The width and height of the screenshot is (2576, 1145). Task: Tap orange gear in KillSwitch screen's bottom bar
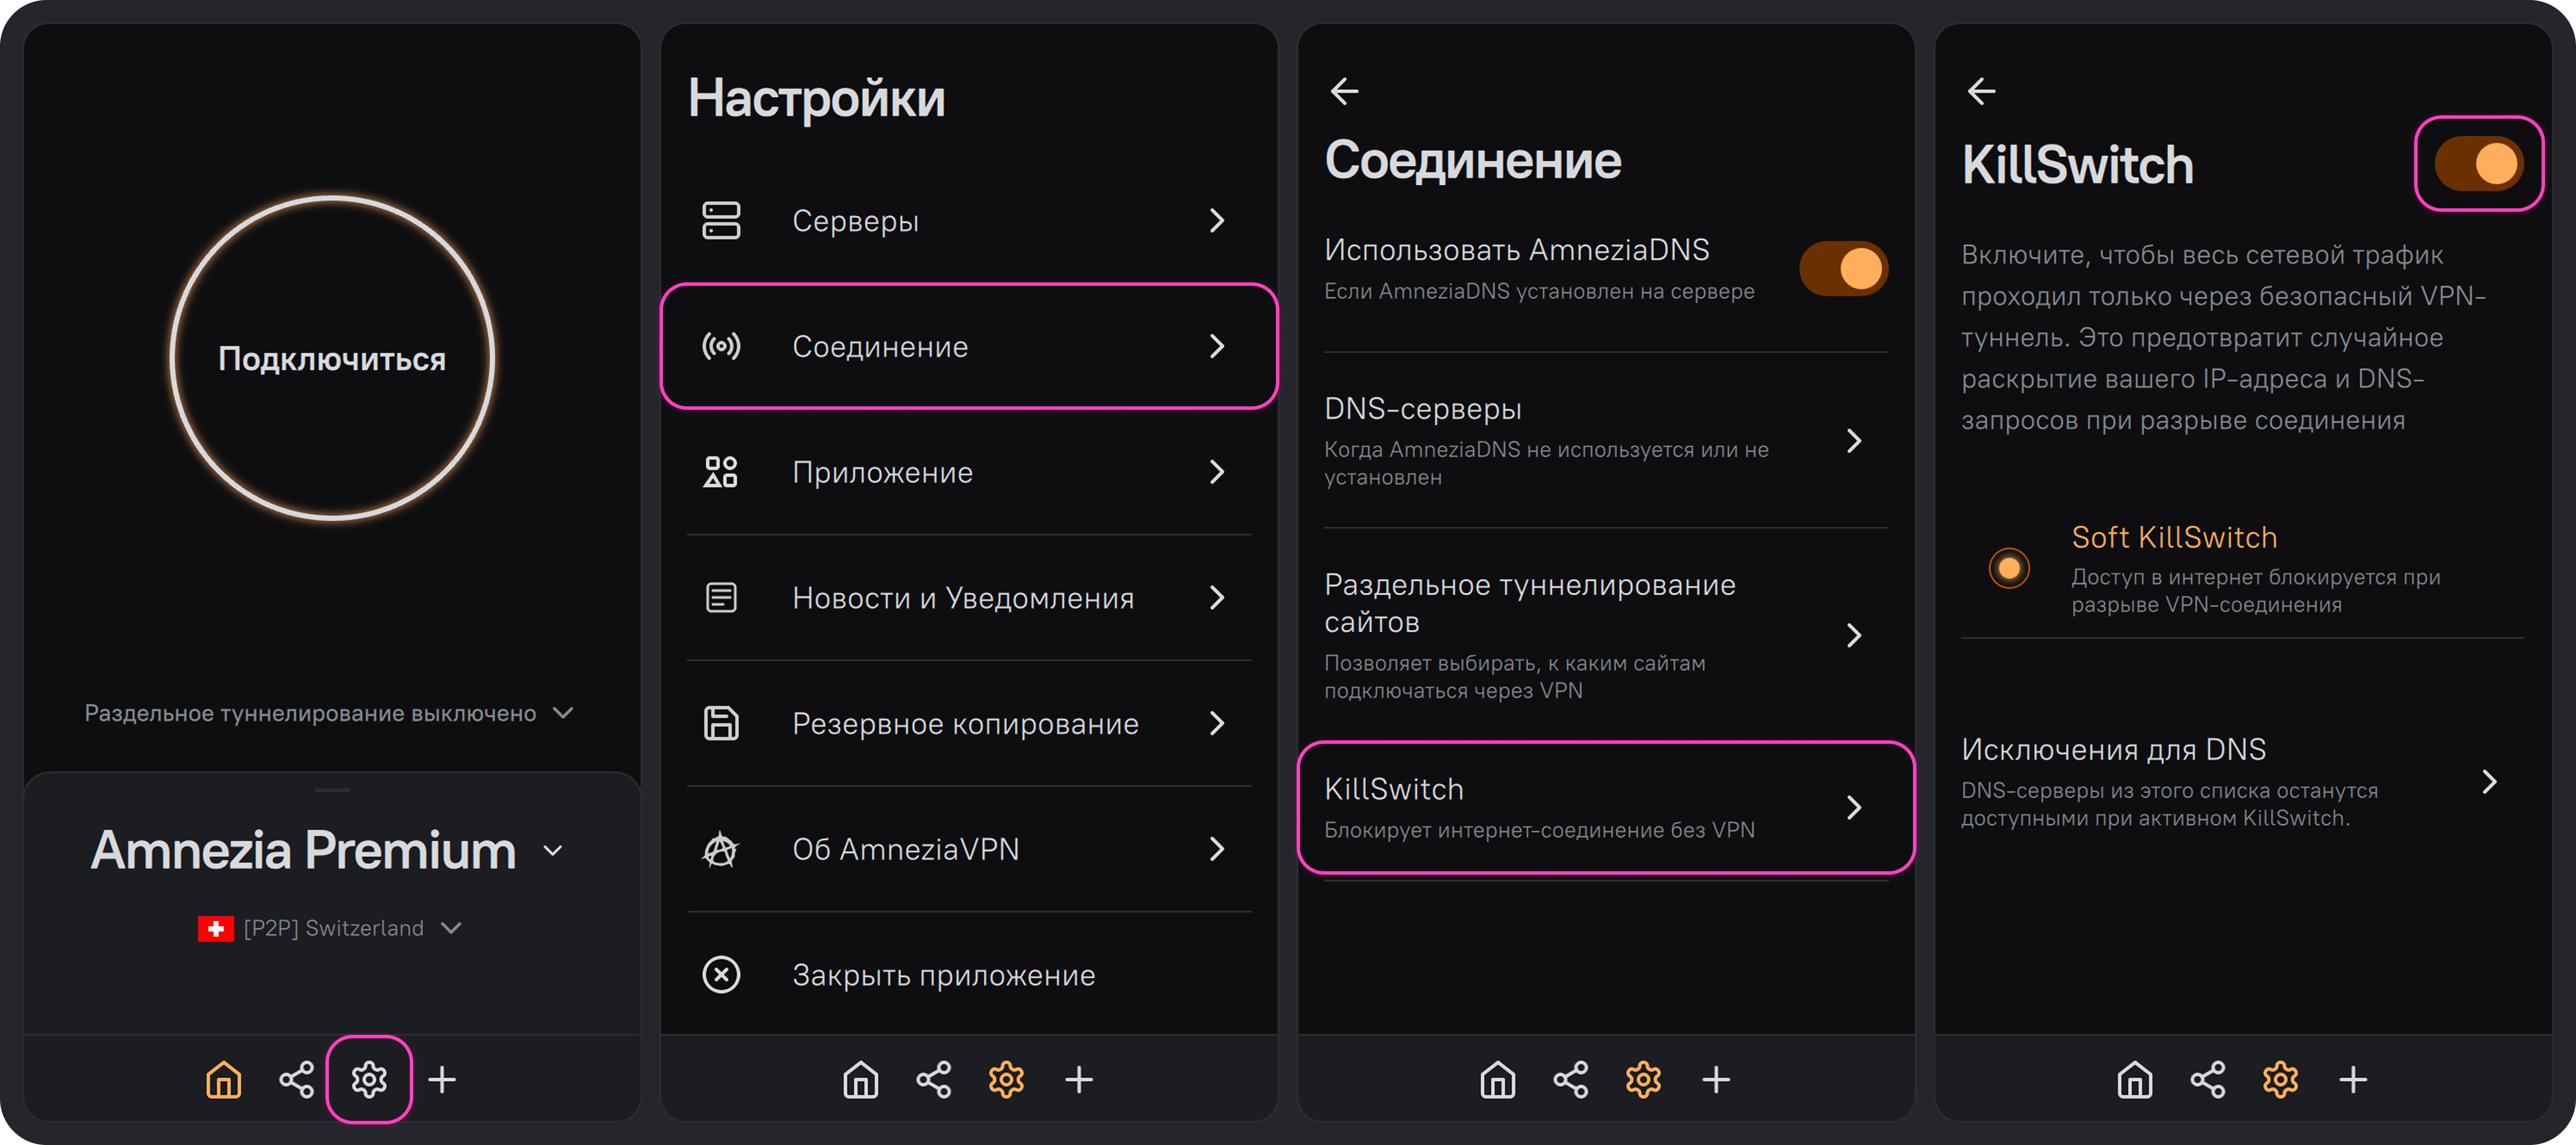point(2280,1080)
